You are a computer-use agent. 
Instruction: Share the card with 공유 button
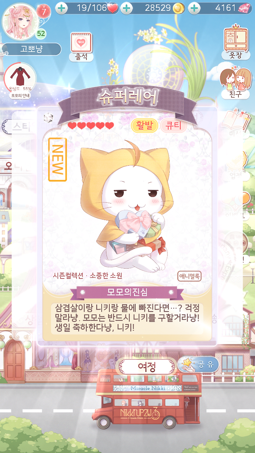tap(198, 365)
